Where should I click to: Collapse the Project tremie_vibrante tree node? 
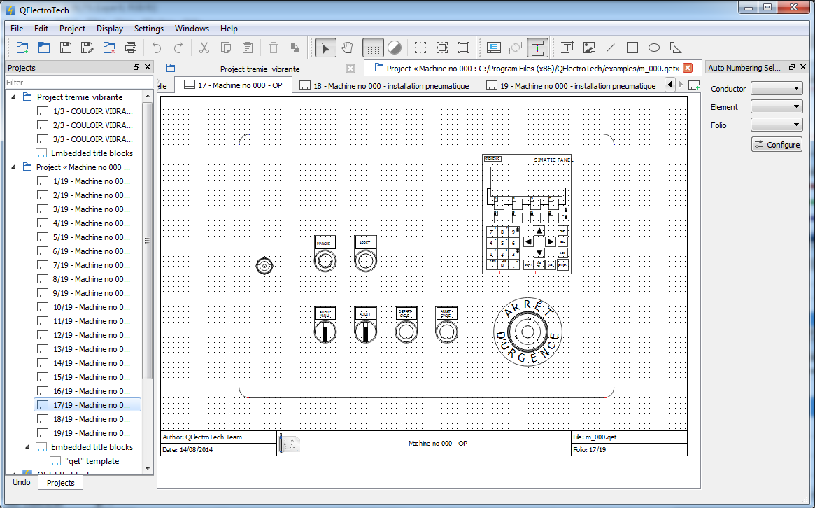(x=13, y=97)
